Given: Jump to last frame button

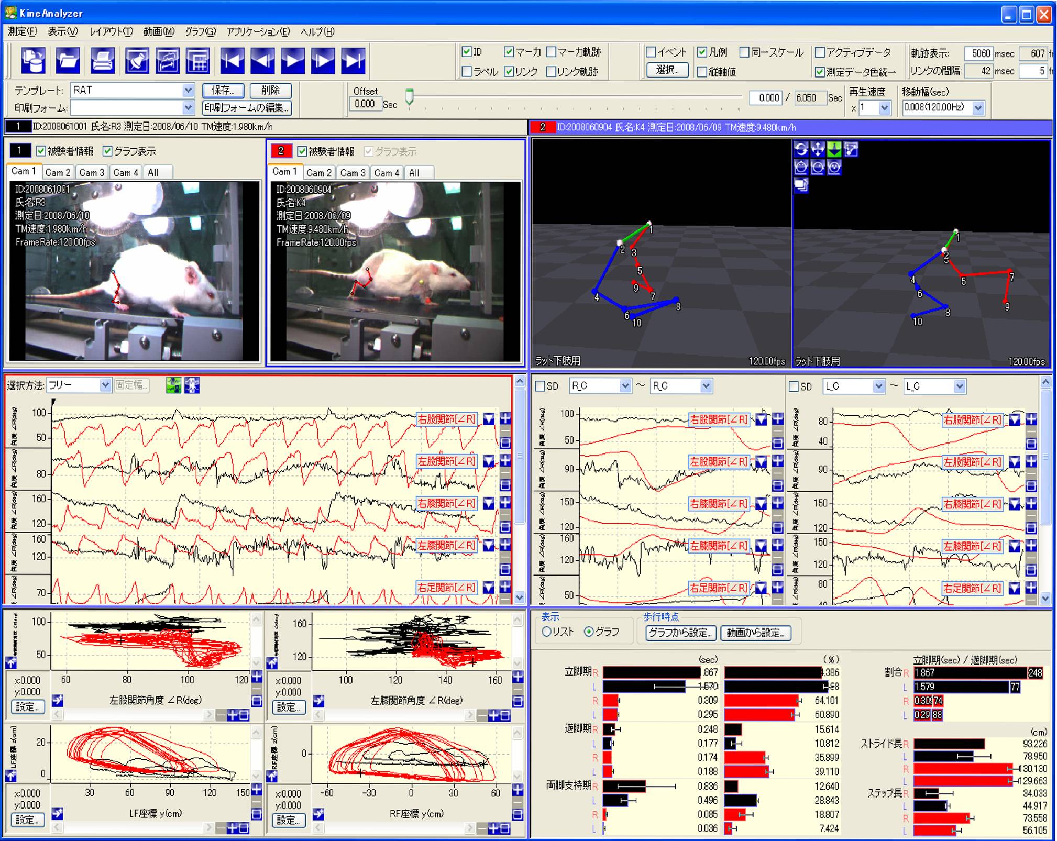Looking at the screenshot, I should click(353, 60).
